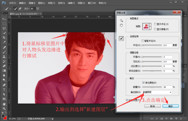Click the 羽化 value input field

pyautogui.click(x=167, y=62)
